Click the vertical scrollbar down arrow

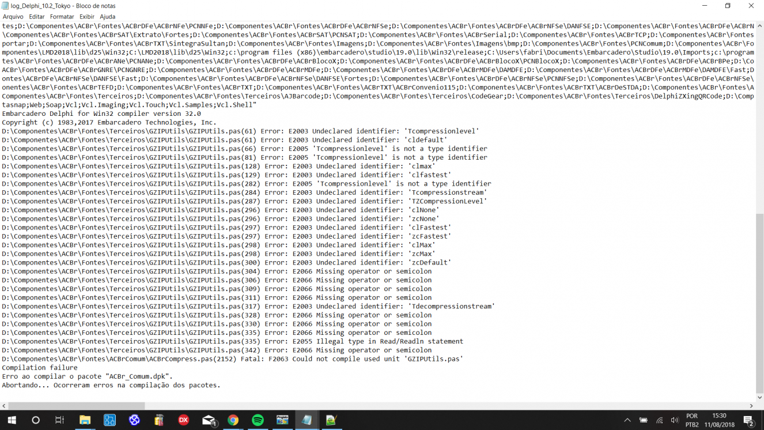click(759, 397)
